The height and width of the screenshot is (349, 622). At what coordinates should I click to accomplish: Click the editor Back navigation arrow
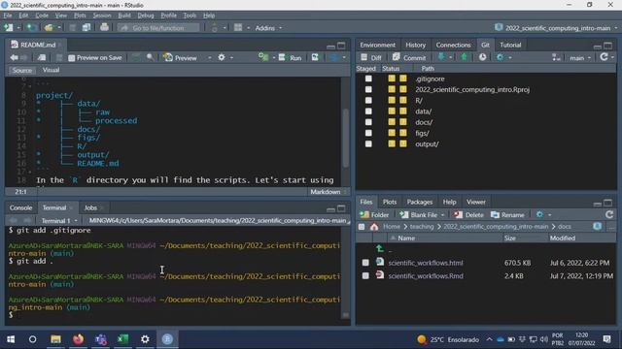click(14, 58)
